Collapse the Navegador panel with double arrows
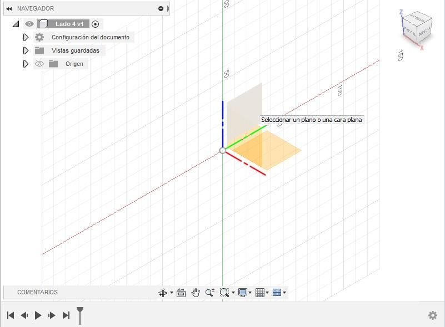The image size is (445, 327). click(x=9, y=8)
